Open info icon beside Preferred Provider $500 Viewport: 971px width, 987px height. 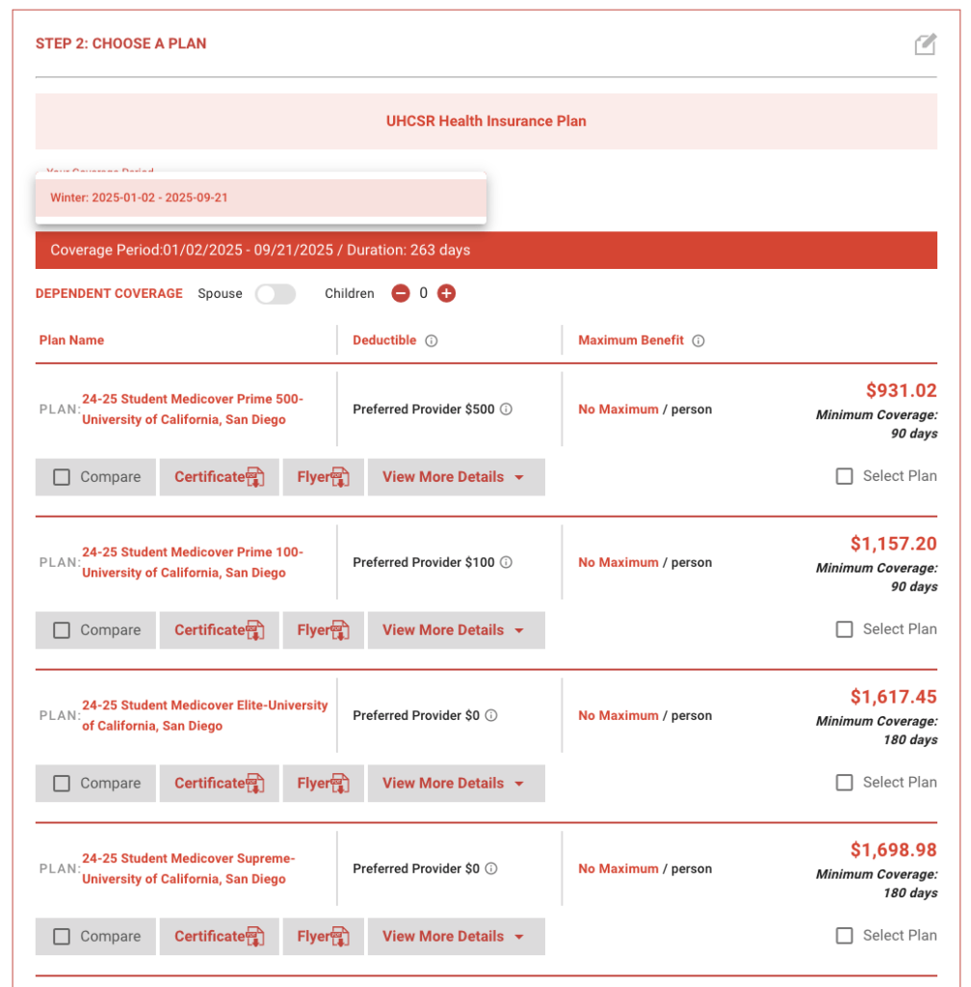(x=506, y=409)
